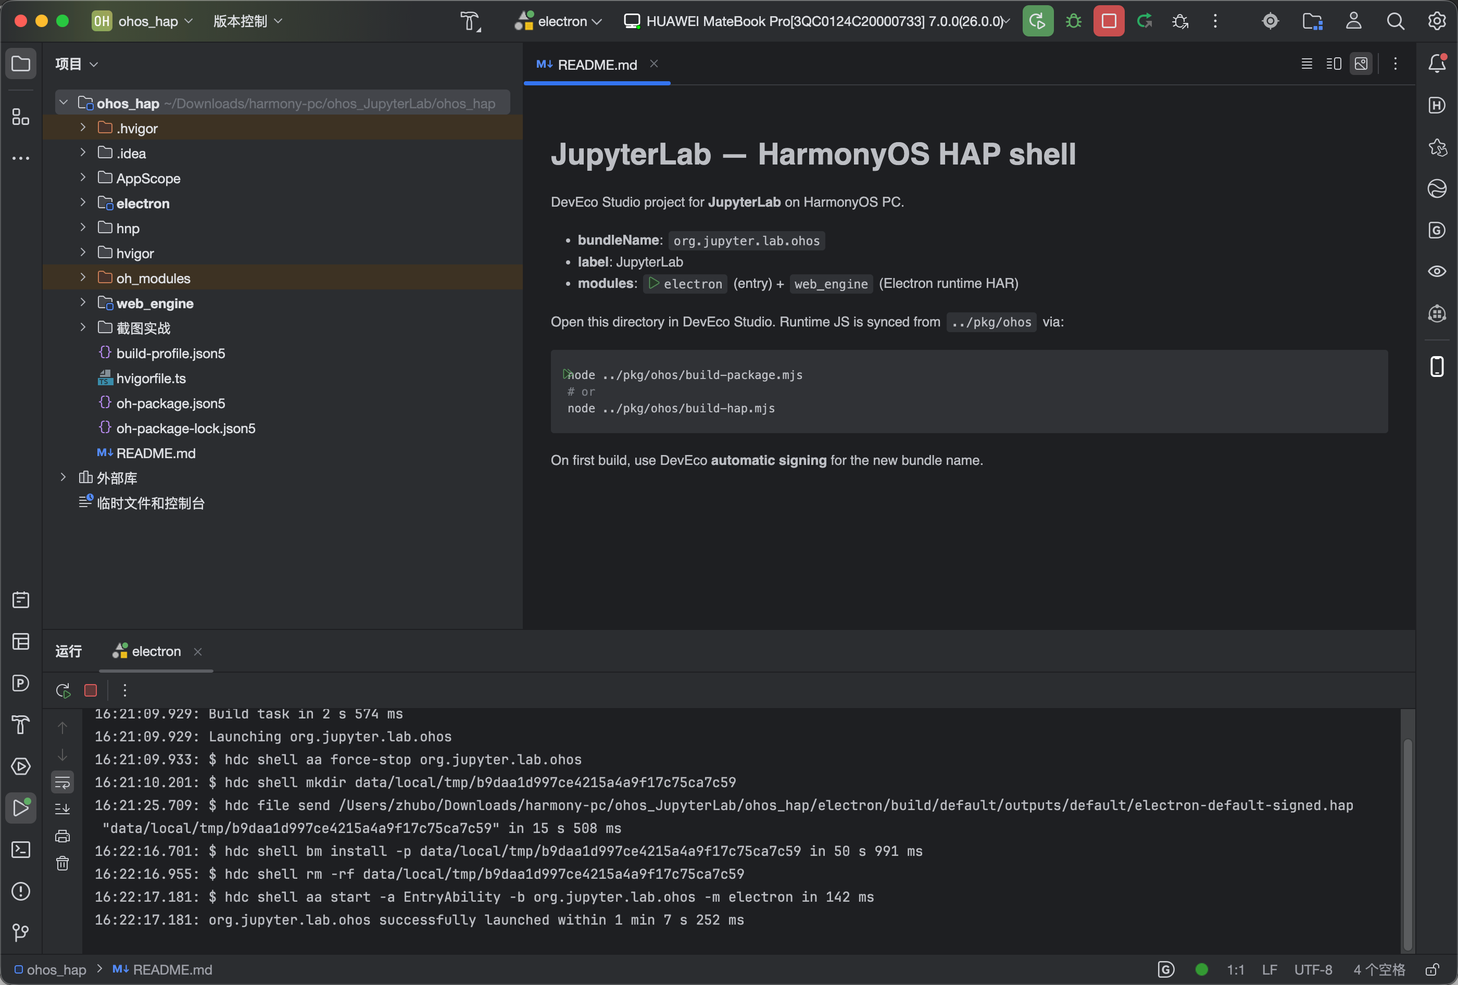The image size is (1458, 985).
Task: Open the Run tool window icon
Action: (x=21, y=808)
